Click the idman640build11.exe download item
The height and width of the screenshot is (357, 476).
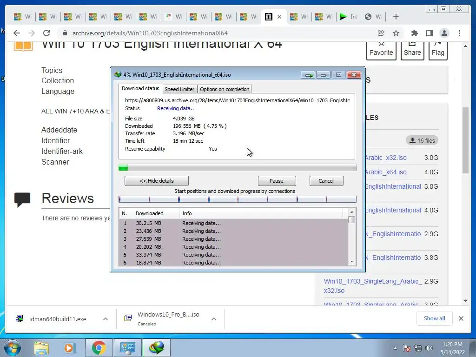tap(58, 319)
